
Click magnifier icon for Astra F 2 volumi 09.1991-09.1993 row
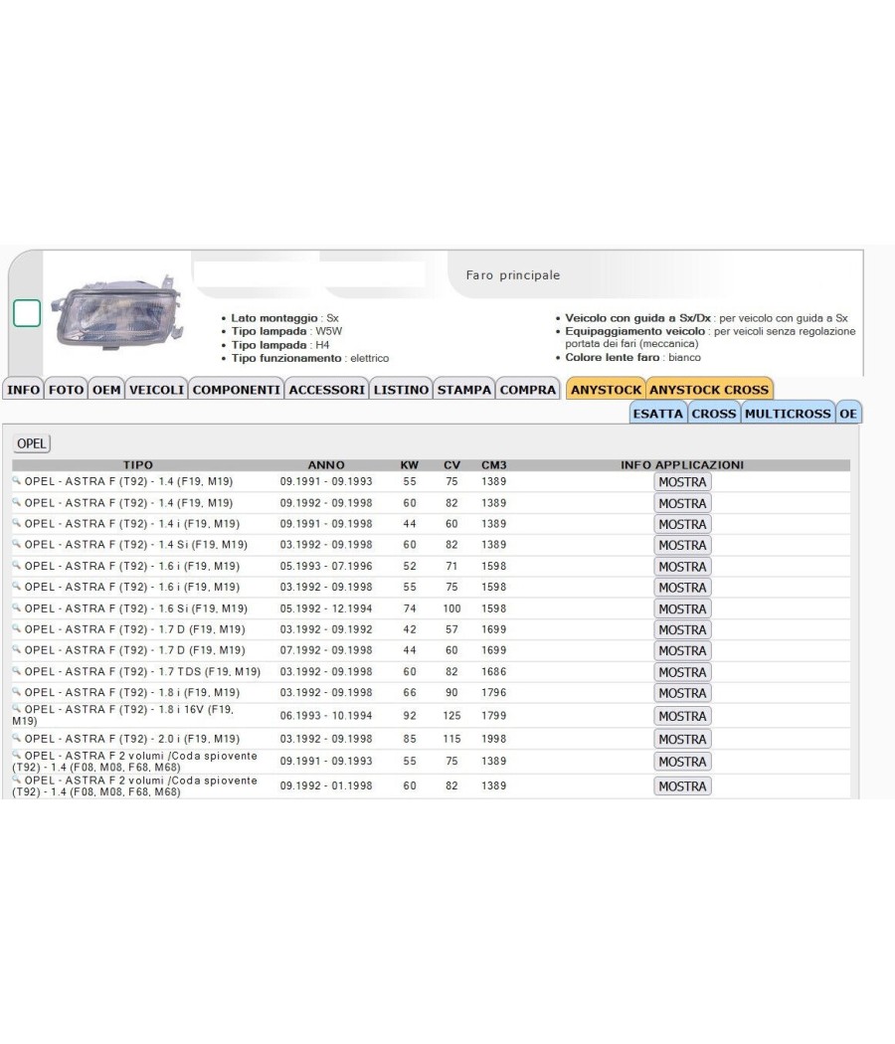tap(17, 755)
